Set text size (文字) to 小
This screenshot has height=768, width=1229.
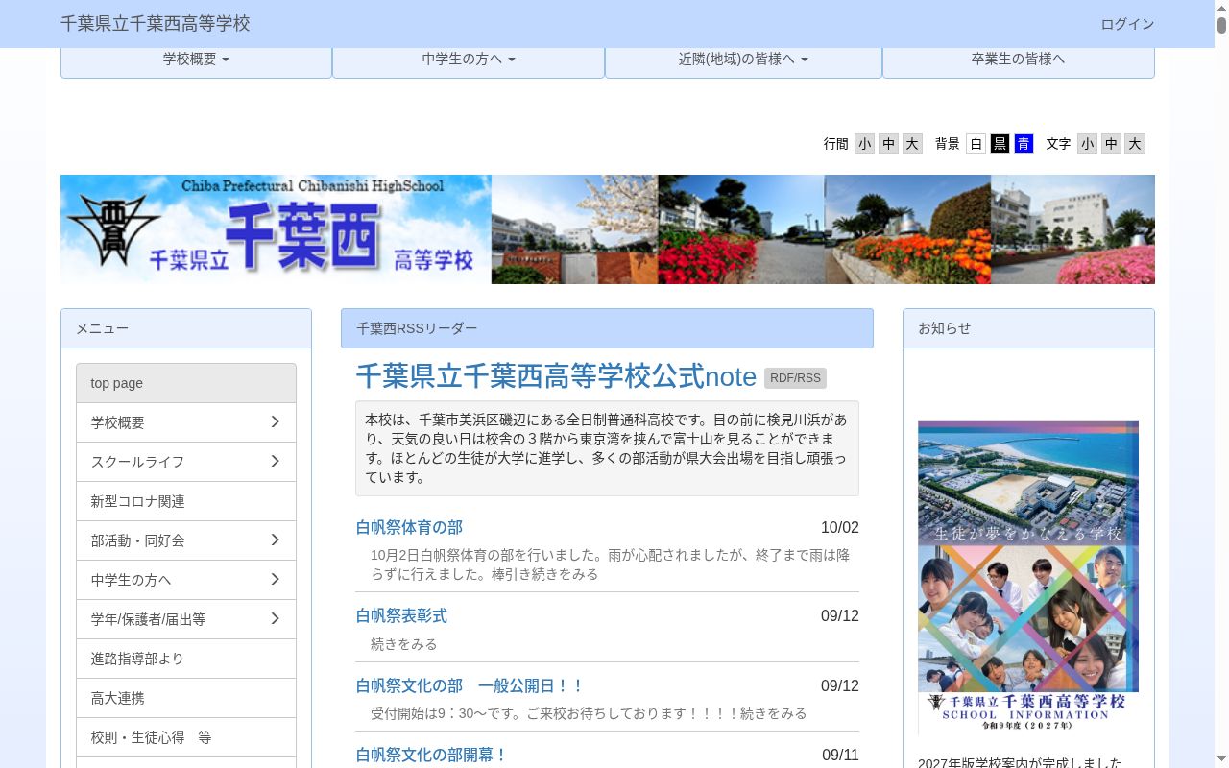pos(1087,144)
